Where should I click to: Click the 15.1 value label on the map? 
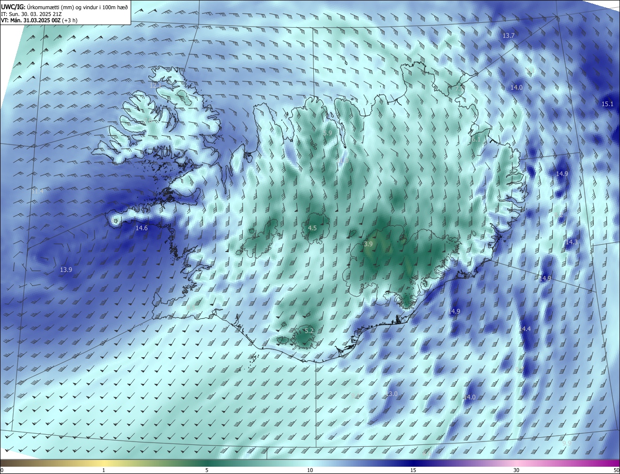point(607,104)
